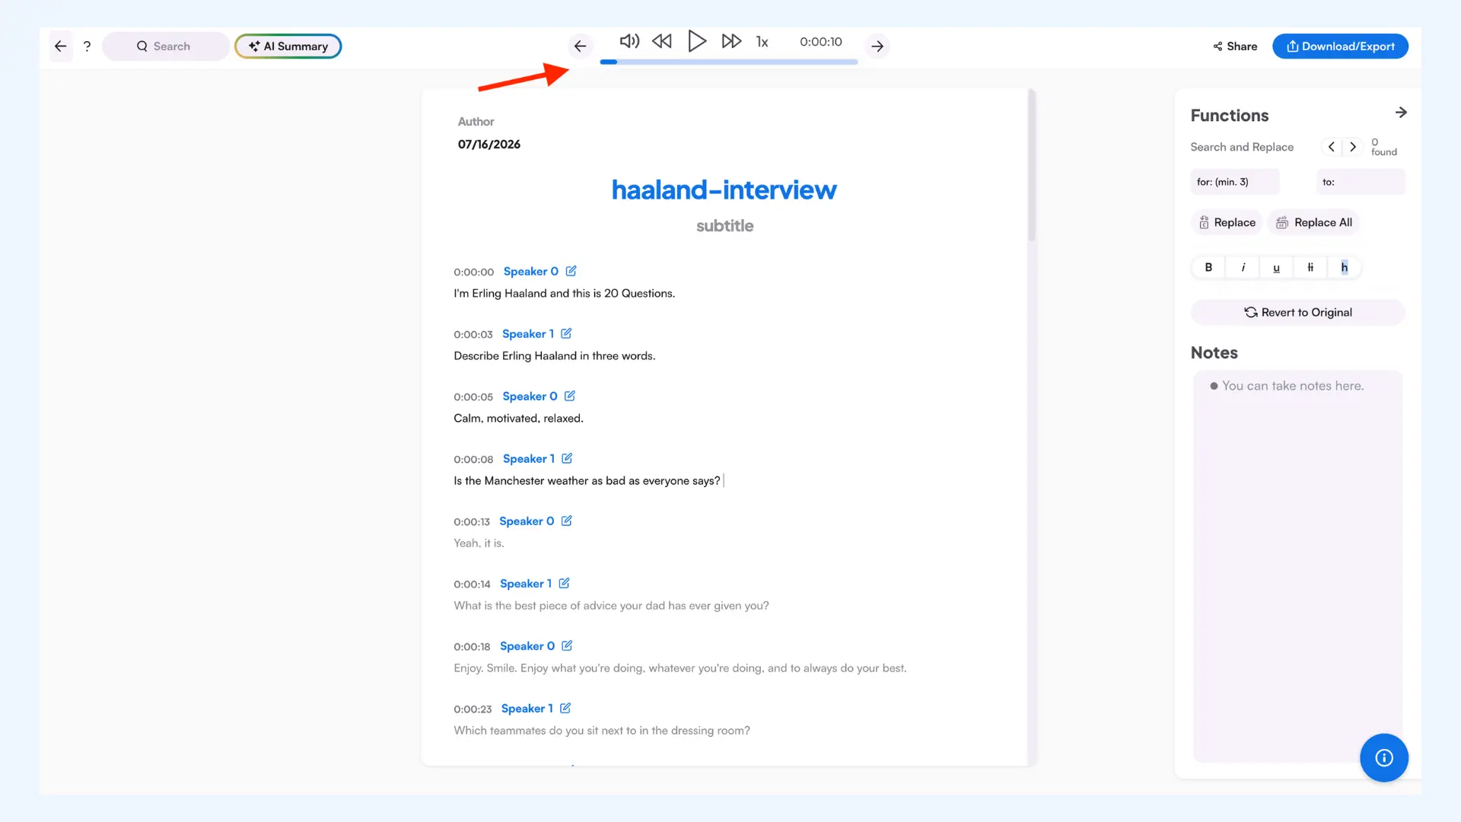
Task: Go back with the top-left arrow
Action: point(61,46)
